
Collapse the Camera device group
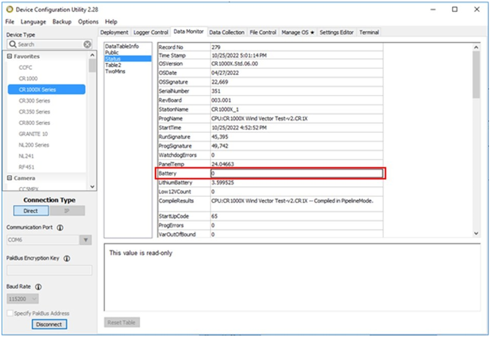point(10,178)
